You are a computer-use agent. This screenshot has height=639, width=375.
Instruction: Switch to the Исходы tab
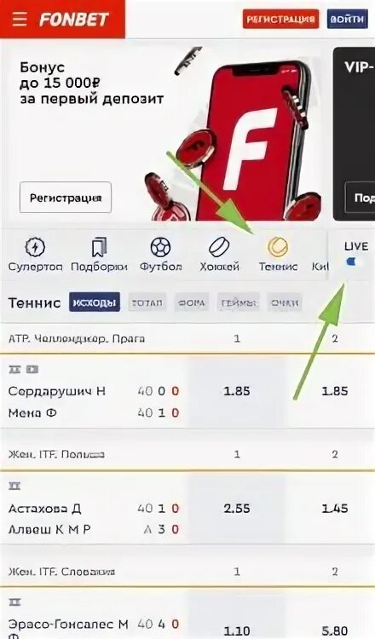95,302
